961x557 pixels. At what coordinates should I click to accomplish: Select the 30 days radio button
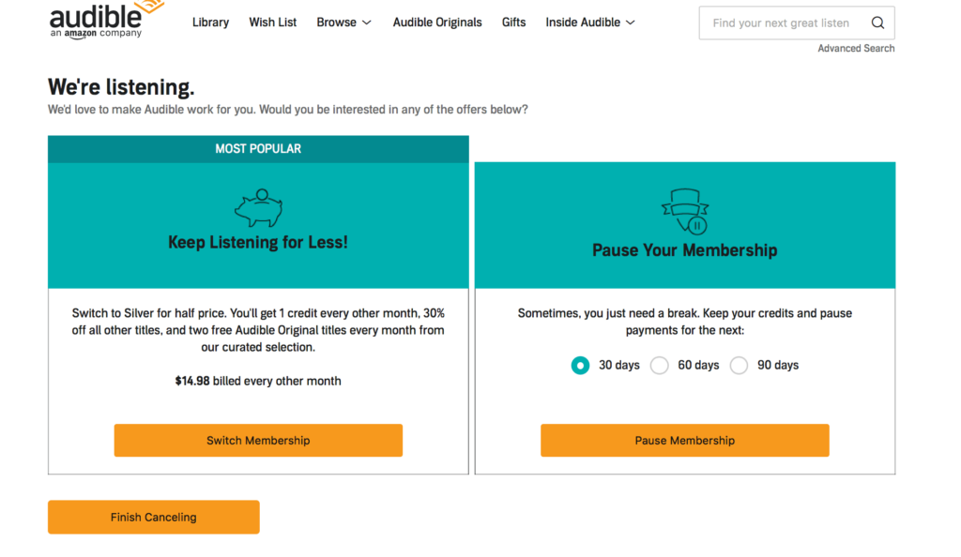[580, 365]
